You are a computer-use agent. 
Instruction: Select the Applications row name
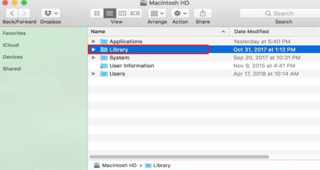coord(126,41)
